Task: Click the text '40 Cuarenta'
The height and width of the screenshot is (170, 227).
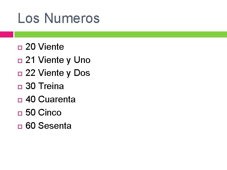Action: click(50, 99)
